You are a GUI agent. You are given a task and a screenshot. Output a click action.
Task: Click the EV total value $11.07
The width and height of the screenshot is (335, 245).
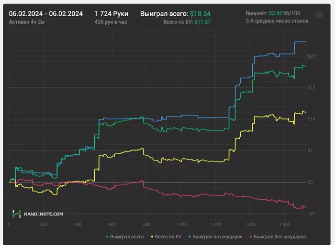tap(202, 22)
